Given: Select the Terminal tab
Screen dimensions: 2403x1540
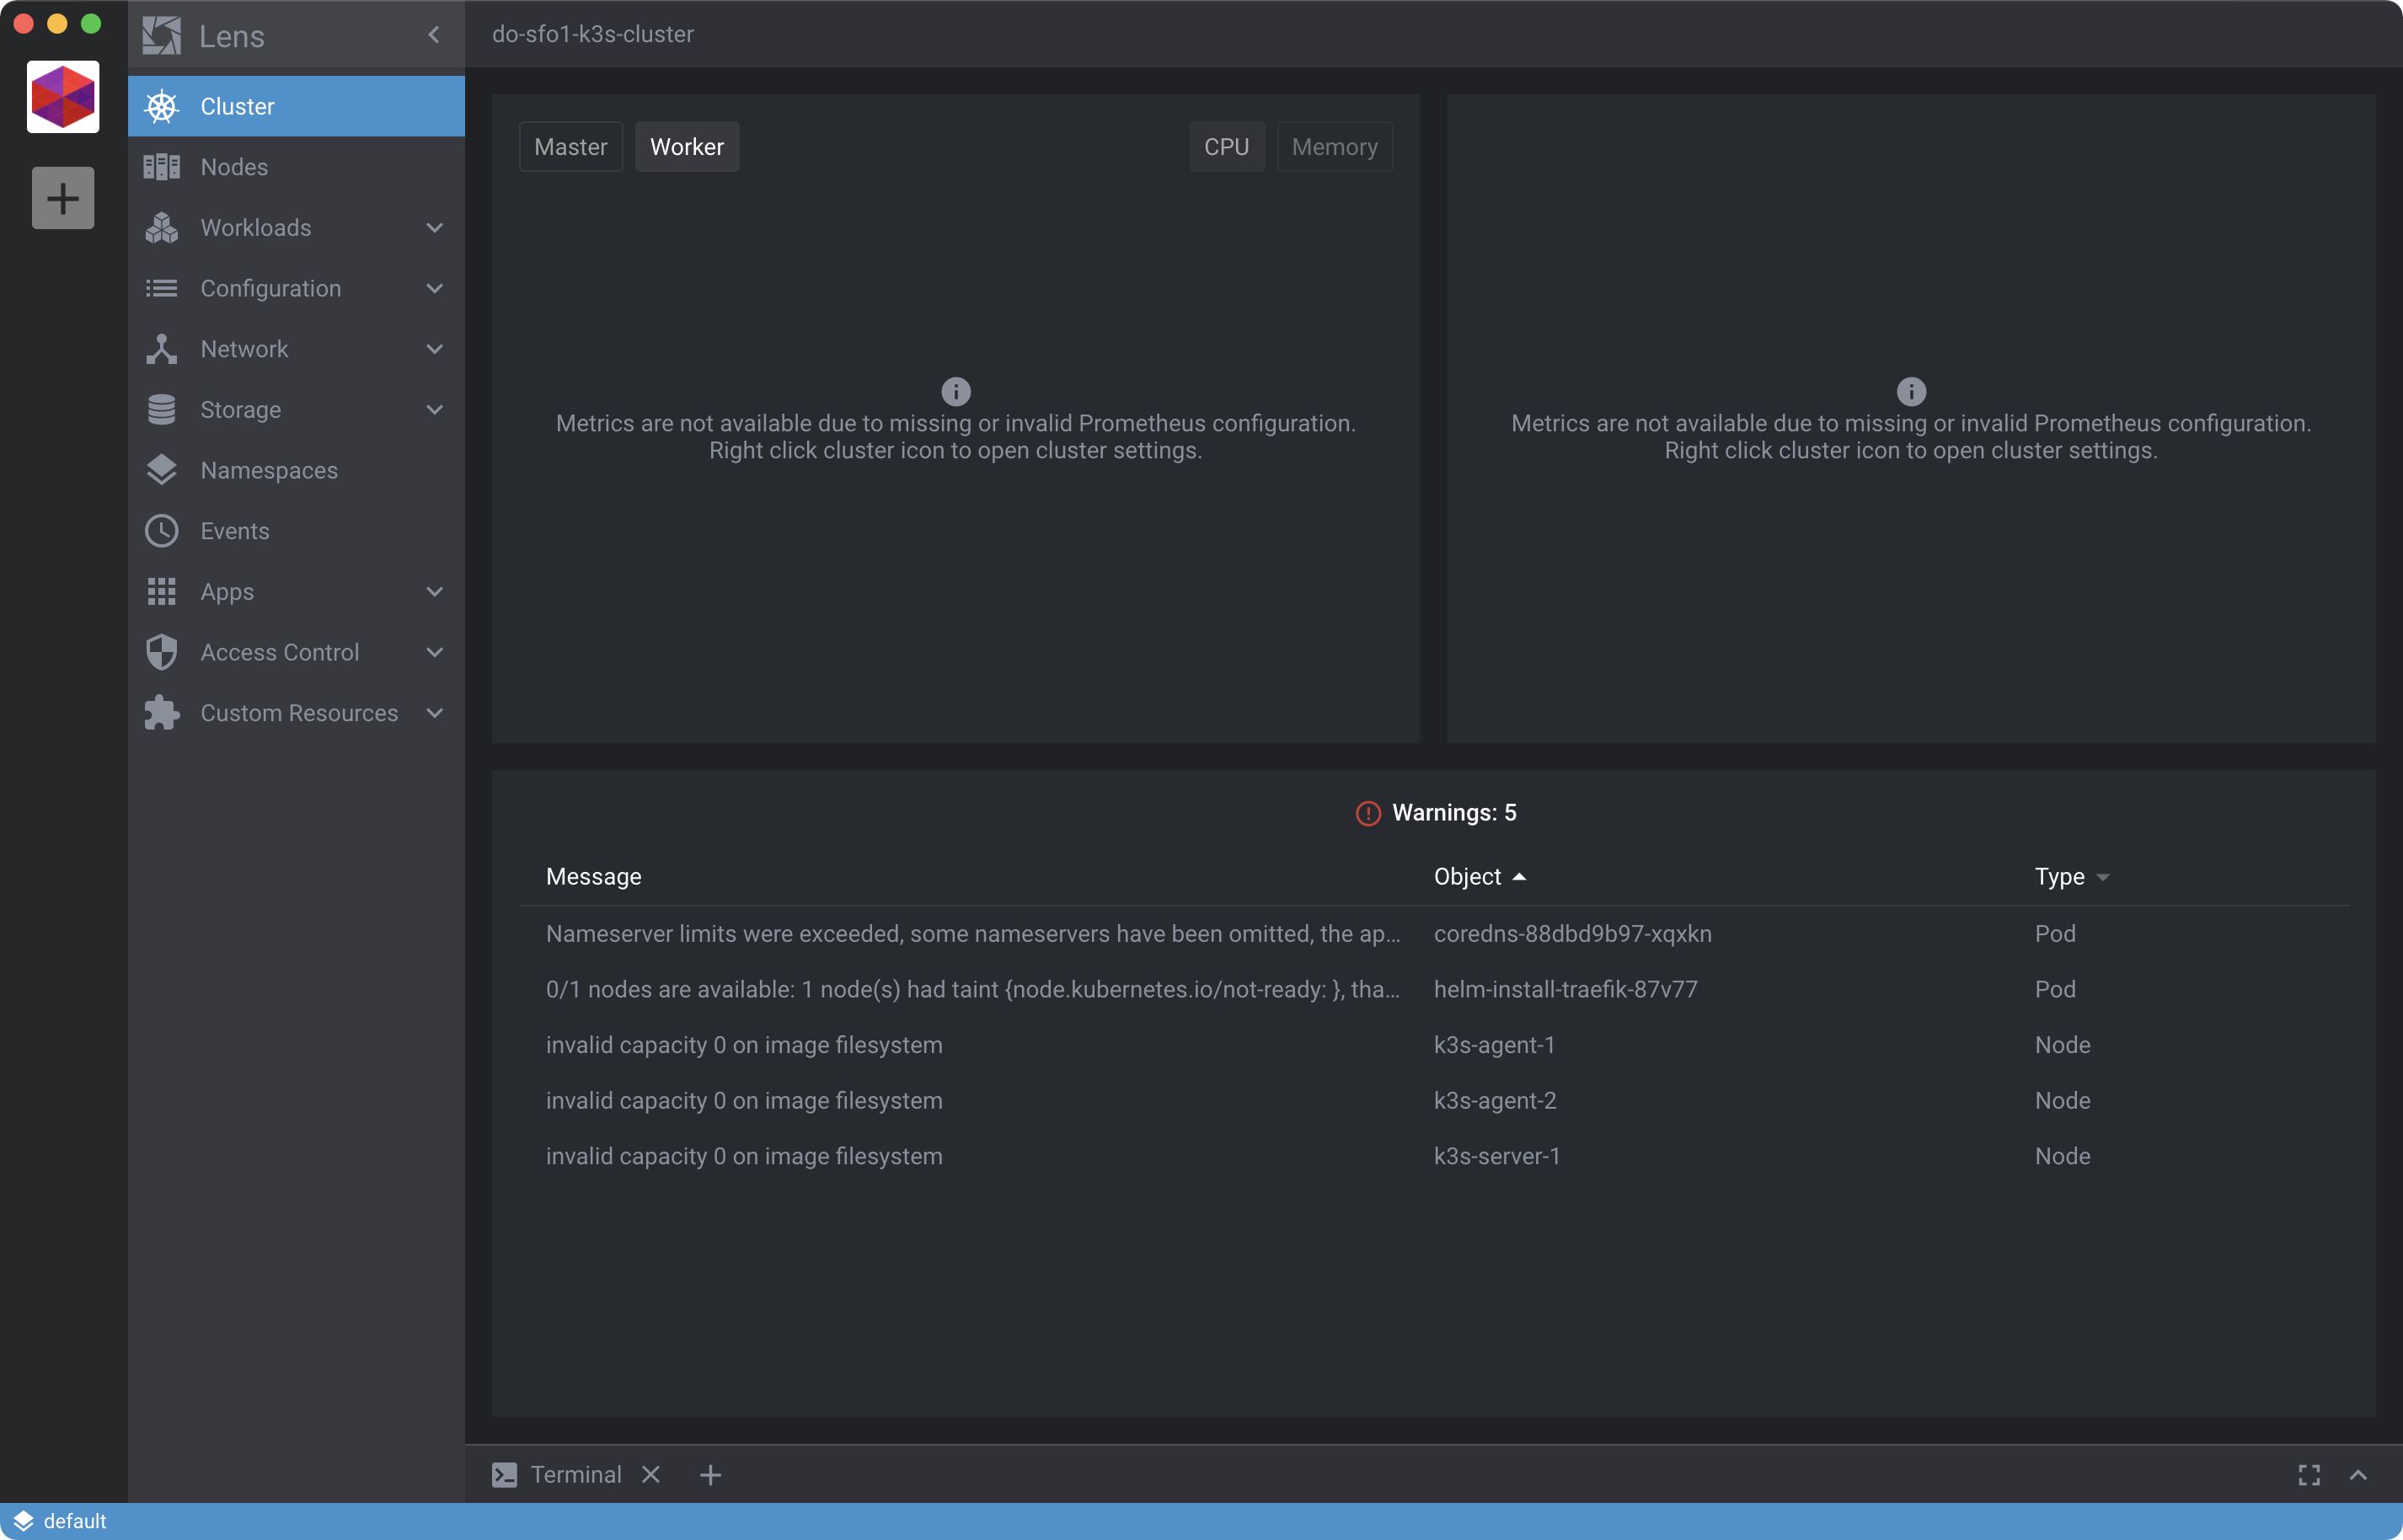Looking at the screenshot, I should pos(576,1475).
